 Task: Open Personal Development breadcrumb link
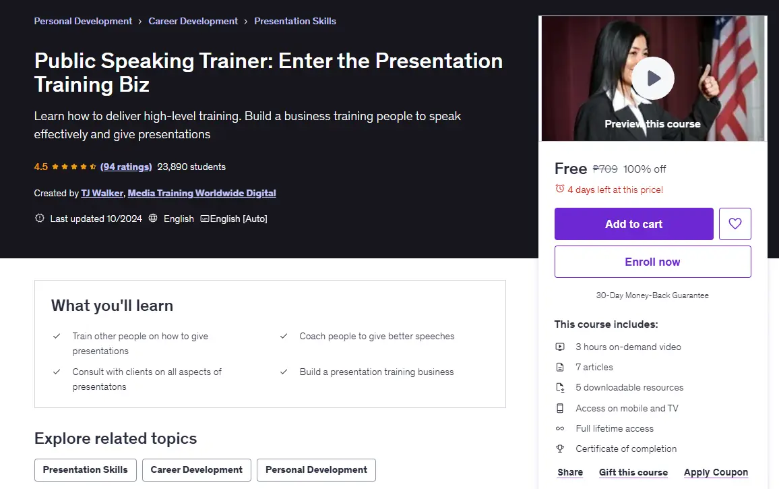point(83,21)
